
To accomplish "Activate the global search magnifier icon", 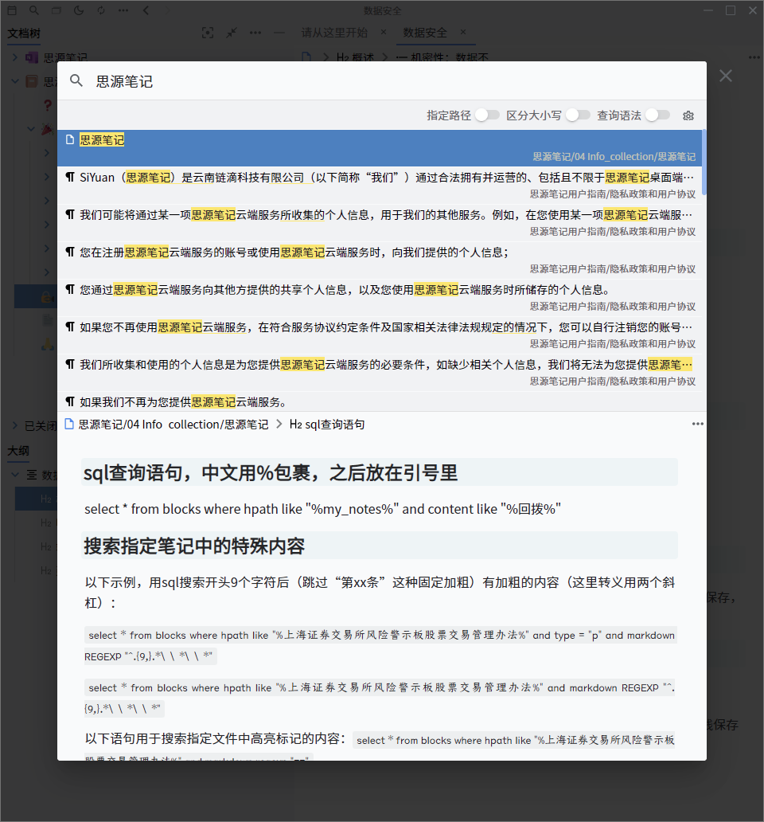I will coord(33,10).
